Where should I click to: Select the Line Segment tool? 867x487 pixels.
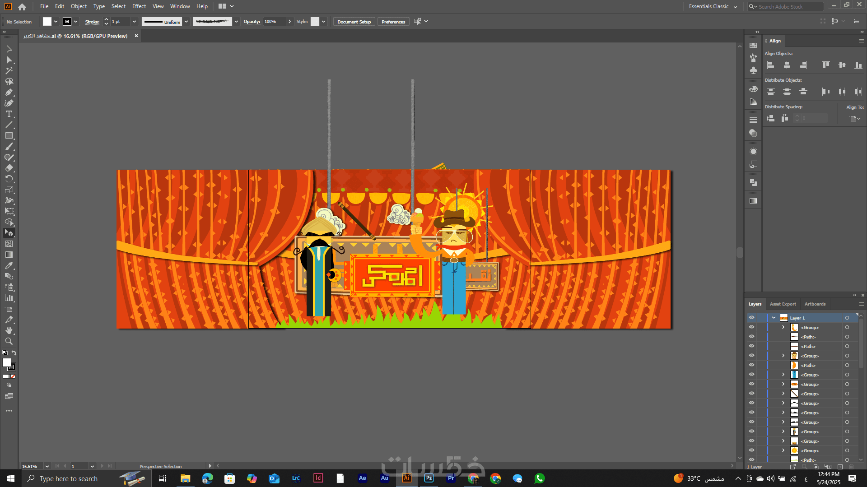[x=9, y=125]
